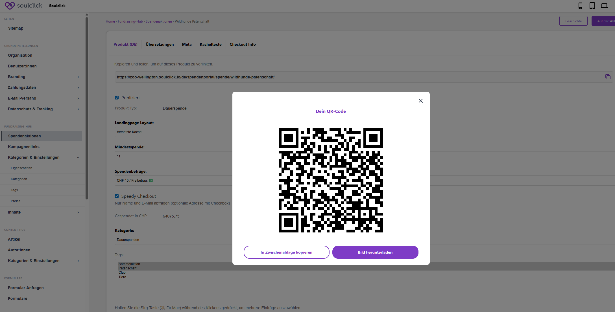Switch to the Checkout Info tab

pos(243,44)
